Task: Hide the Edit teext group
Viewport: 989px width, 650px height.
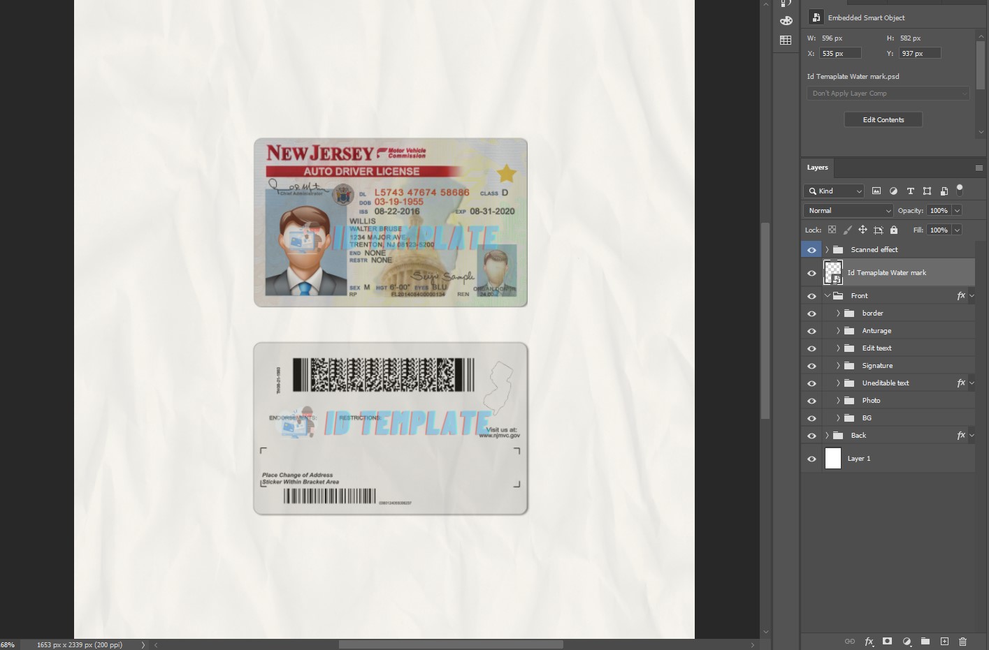Action: [x=811, y=348]
